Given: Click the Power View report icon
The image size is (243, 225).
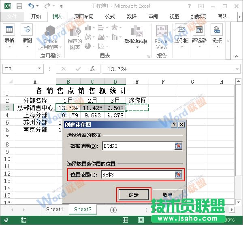Looking at the screenshot, I should (162, 30).
